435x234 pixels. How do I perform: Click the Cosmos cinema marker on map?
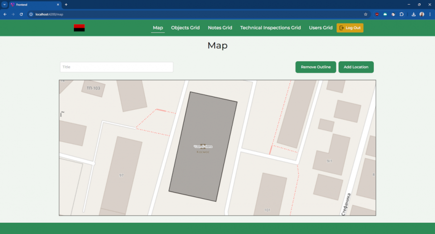[x=203, y=146]
